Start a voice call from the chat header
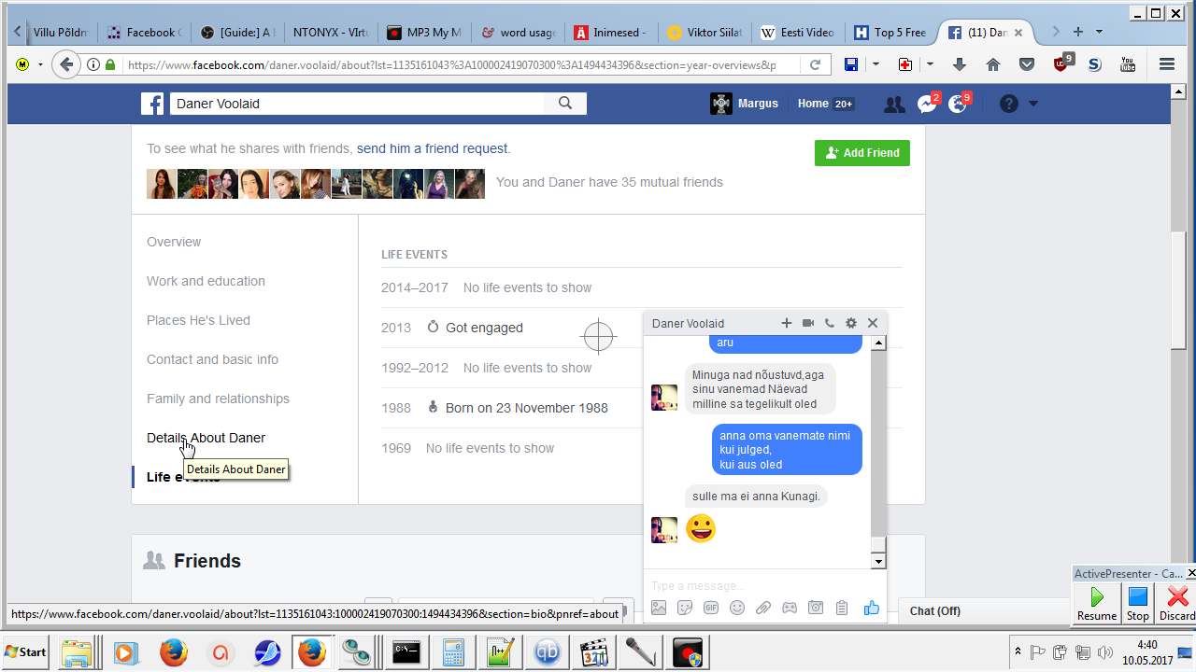 click(x=830, y=323)
